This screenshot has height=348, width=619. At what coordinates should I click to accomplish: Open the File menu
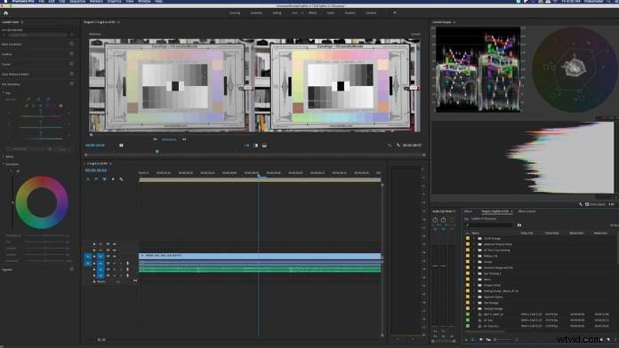coord(41,1)
